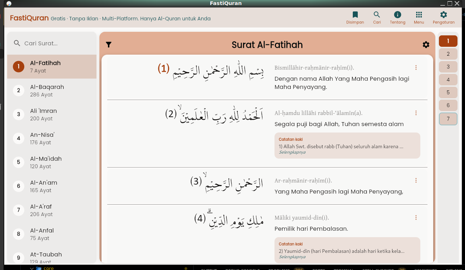
Task: Click the FastiQuran logo text
Action: tap(29, 18)
